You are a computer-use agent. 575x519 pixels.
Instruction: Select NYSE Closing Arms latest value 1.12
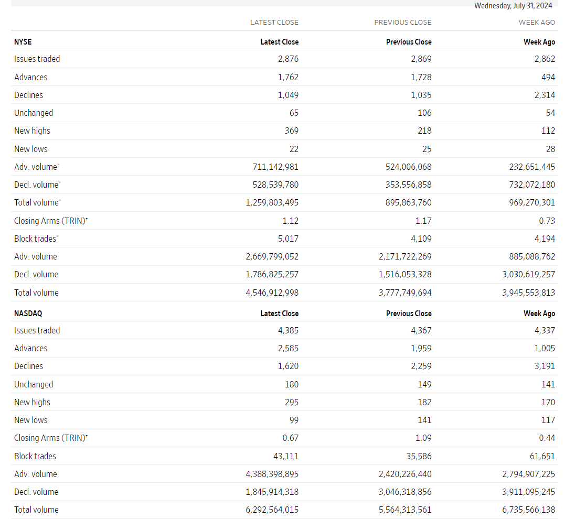[x=291, y=221]
